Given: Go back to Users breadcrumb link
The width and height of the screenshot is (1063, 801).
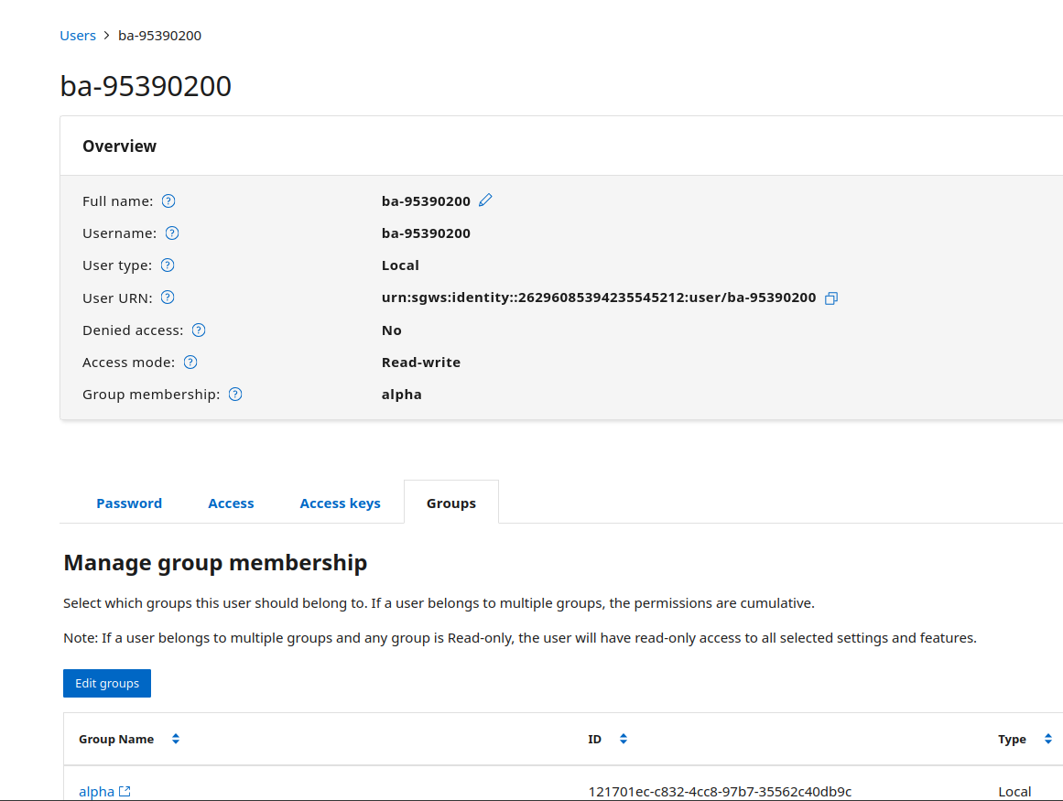Looking at the screenshot, I should click(78, 35).
